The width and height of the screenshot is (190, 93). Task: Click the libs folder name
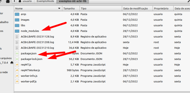23,25
